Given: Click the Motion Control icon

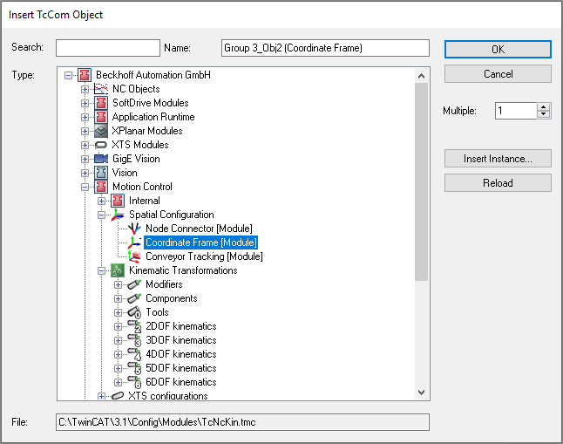Looking at the screenshot, I should (101, 187).
